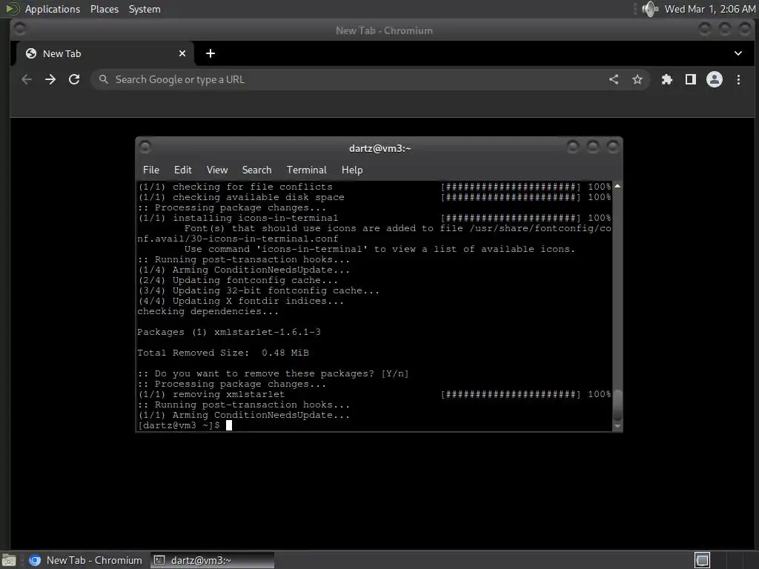This screenshot has height=569, width=759.
Task: Open terminal Search menu
Action: coord(256,170)
